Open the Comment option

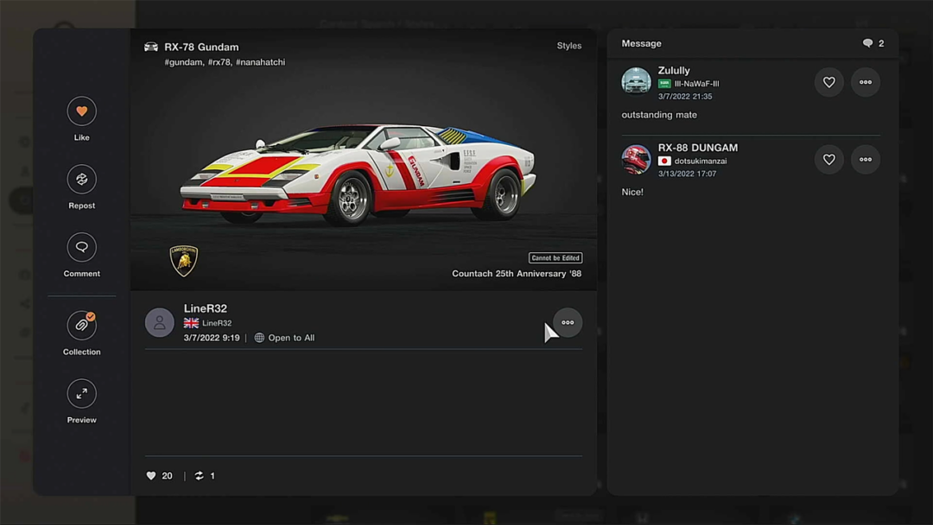click(x=82, y=248)
